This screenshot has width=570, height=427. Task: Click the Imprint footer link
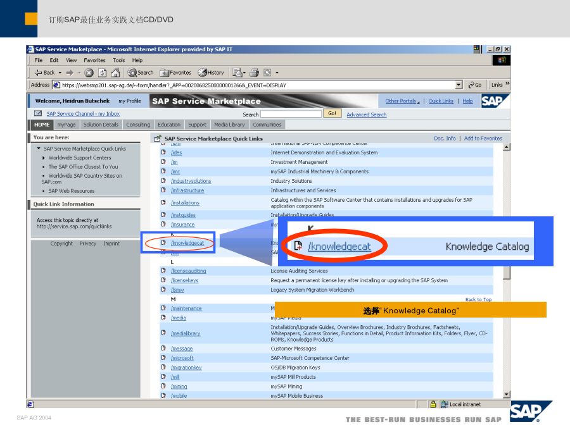111,244
